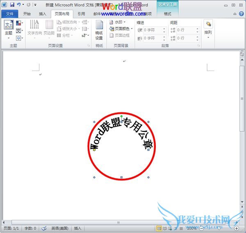This screenshot has width=246, height=233.
Task: Open the paper Orientation dropdown
Action: tap(68, 22)
